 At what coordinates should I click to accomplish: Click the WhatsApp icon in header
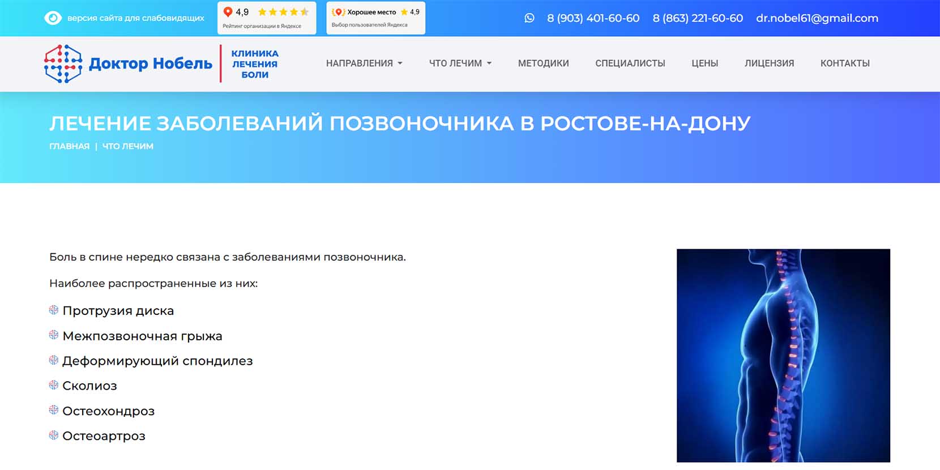pos(529,18)
